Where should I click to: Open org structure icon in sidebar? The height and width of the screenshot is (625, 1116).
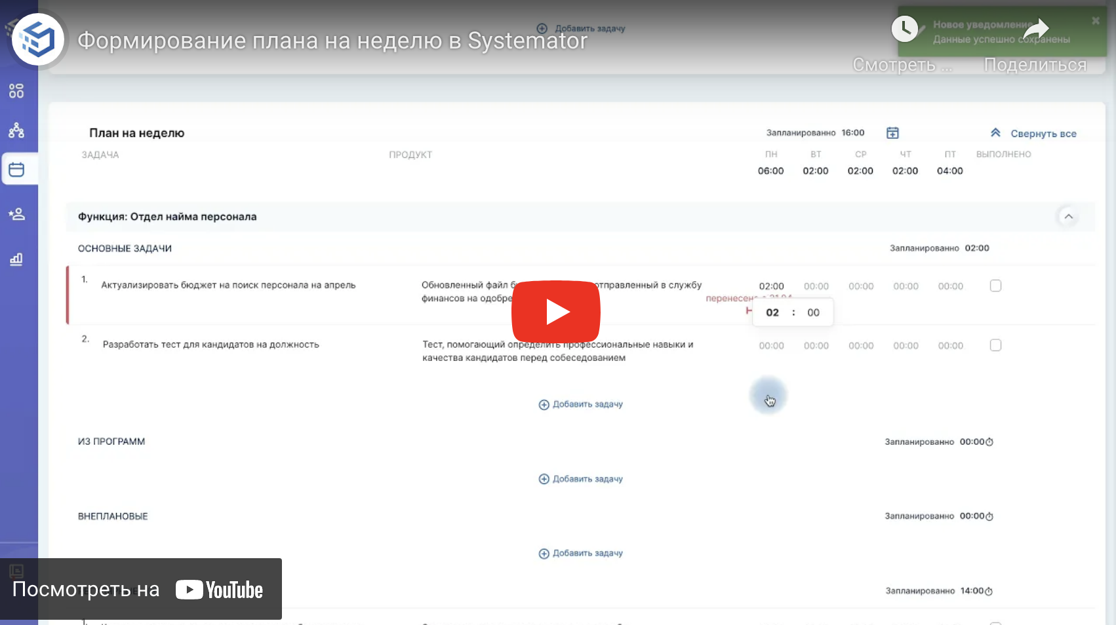16,130
